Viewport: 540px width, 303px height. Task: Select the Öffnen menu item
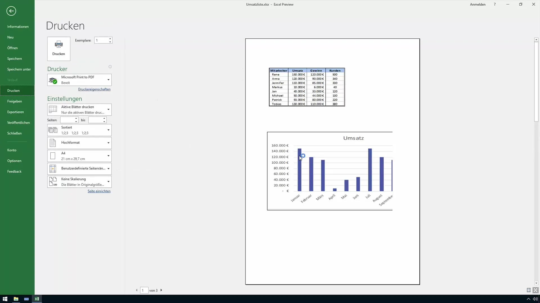[12, 47]
